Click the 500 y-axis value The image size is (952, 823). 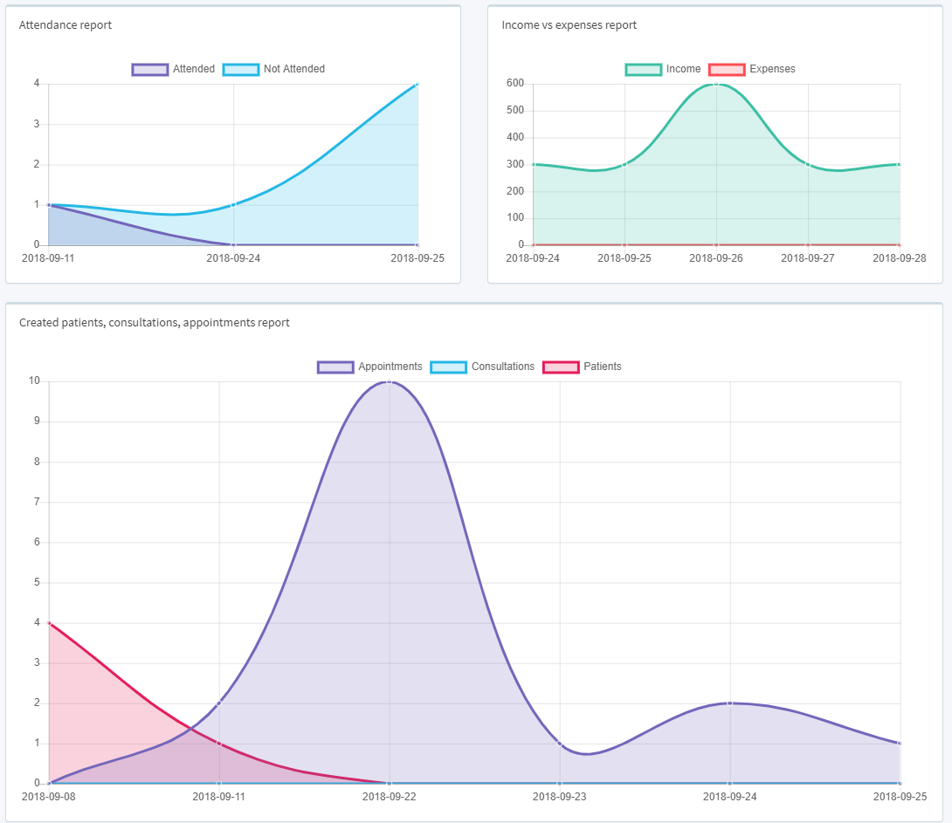pos(515,110)
